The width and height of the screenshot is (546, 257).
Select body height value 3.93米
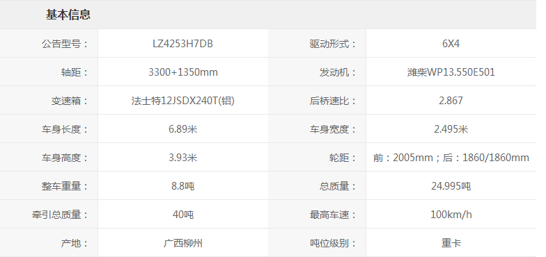[x=183, y=158]
